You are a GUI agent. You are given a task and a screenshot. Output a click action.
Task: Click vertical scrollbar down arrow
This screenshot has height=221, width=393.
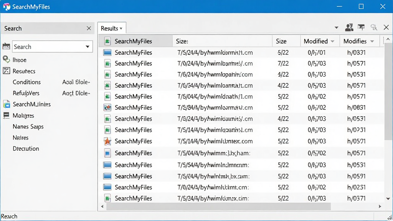click(388, 199)
